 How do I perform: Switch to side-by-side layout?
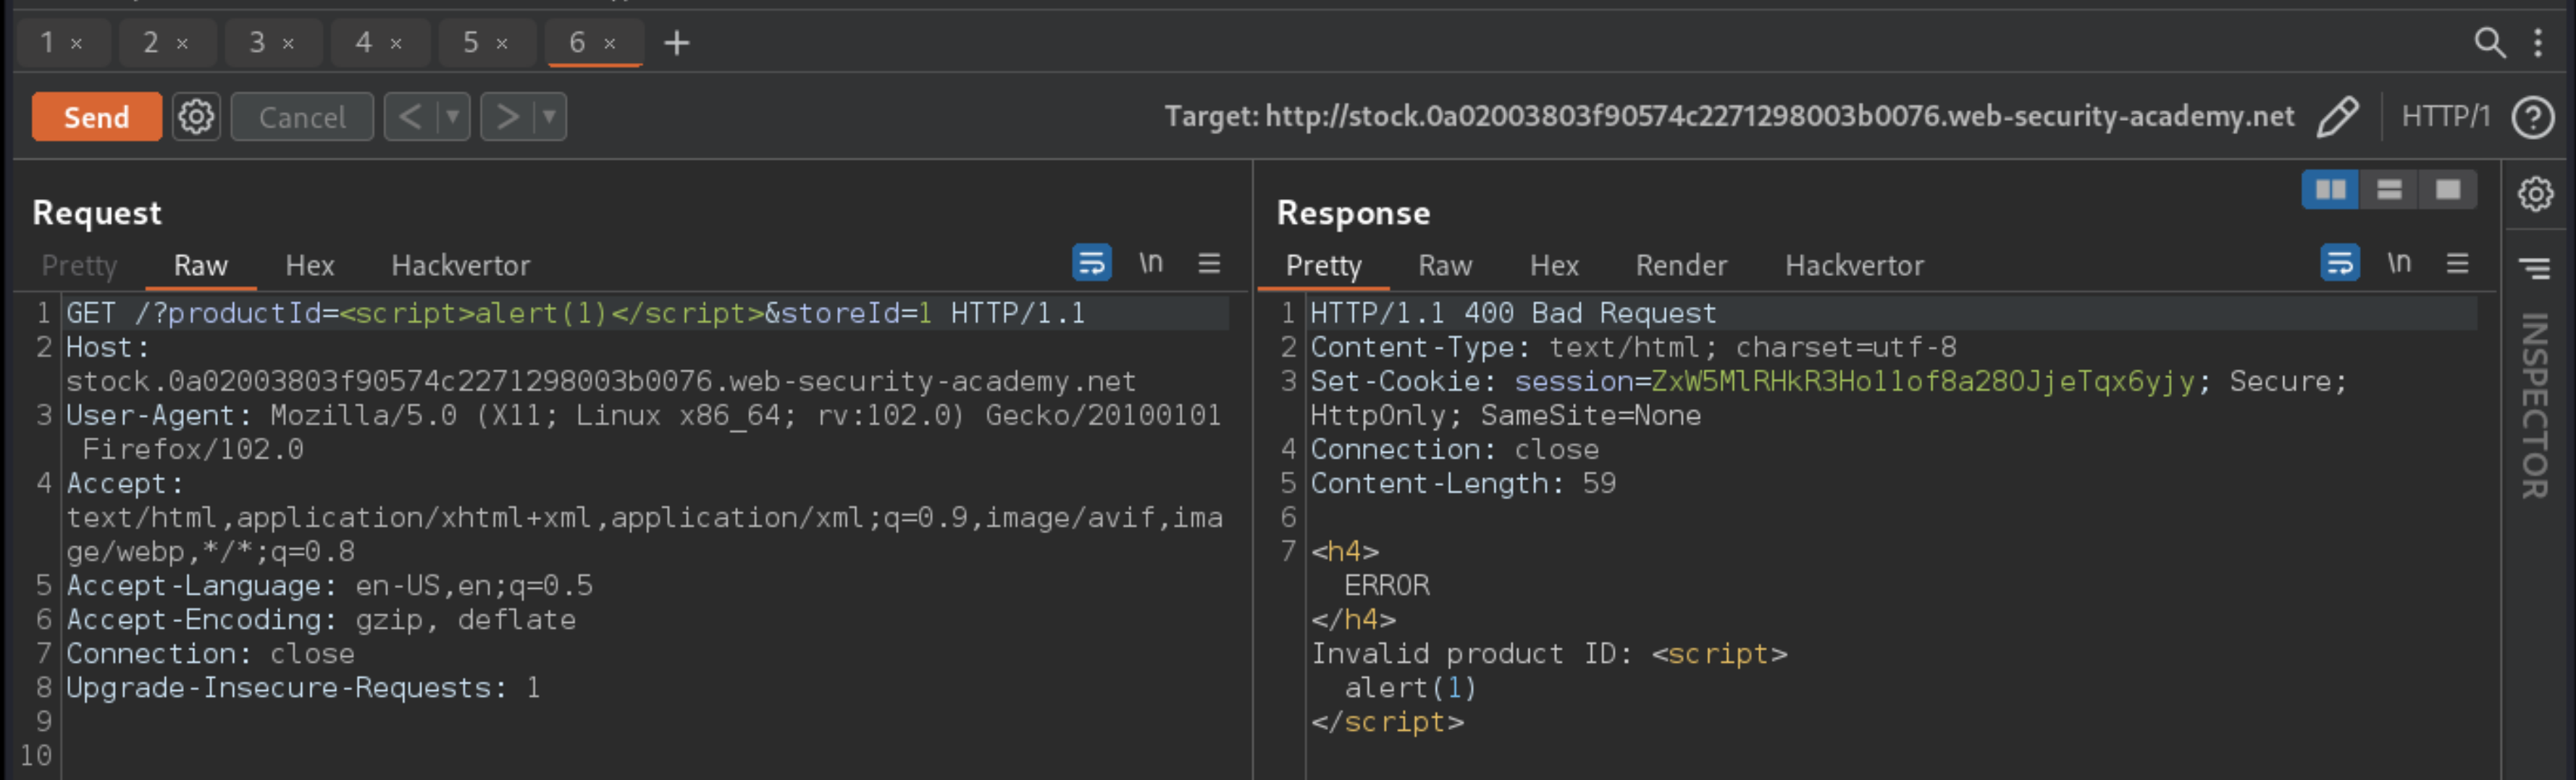[x=2330, y=190]
